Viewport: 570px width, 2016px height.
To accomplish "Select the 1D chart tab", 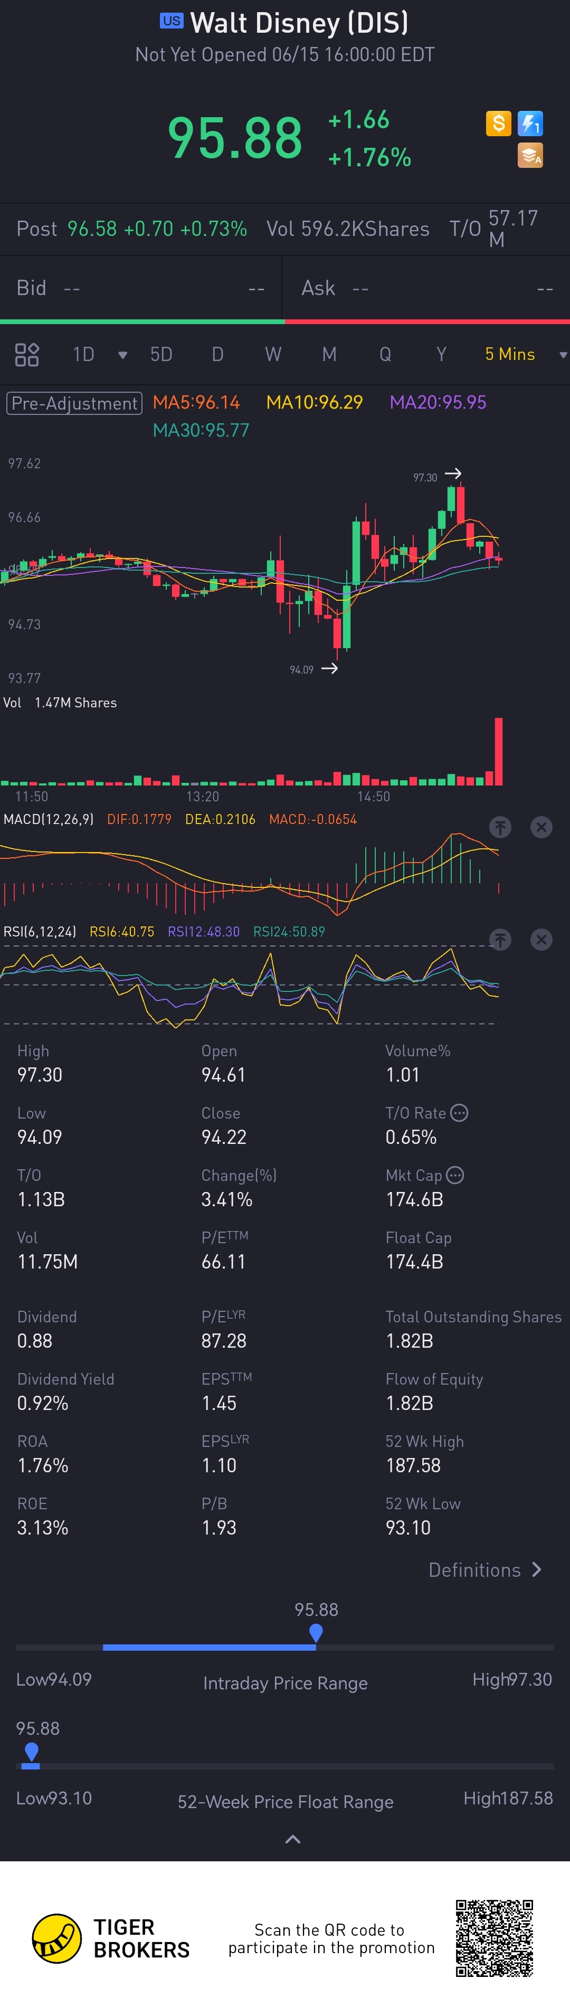I will [x=84, y=355].
